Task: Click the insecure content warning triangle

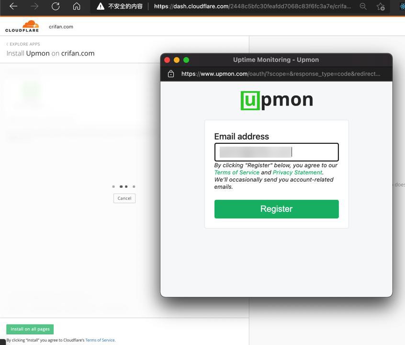Action: pyautogui.click(x=101, y=6)
